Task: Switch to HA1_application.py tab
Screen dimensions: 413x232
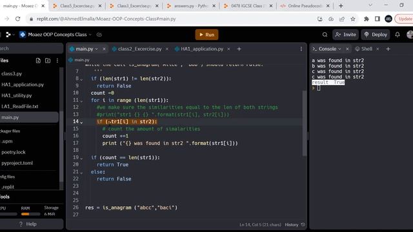Action: [x=202, y=49]
